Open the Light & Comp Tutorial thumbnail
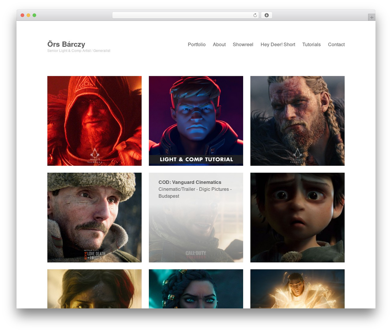This screenshot has width=392, height=332. [x=196, y=121]
